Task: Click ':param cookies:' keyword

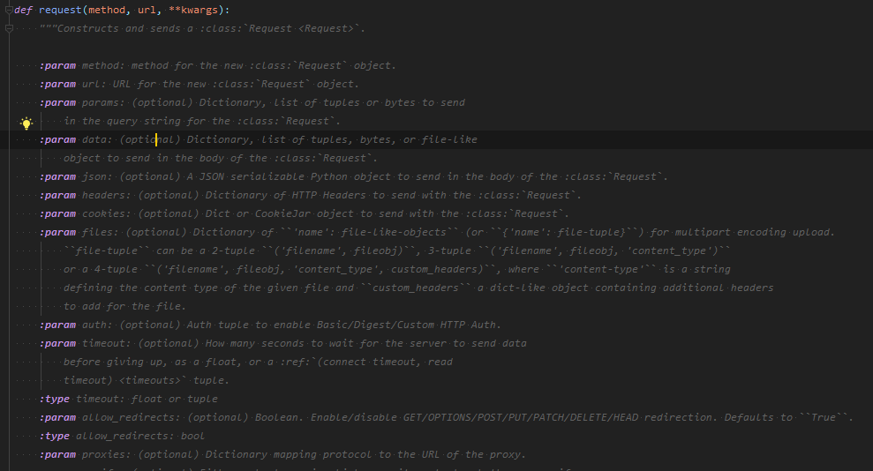Action: pyautogui.click(x=57, y=213)
